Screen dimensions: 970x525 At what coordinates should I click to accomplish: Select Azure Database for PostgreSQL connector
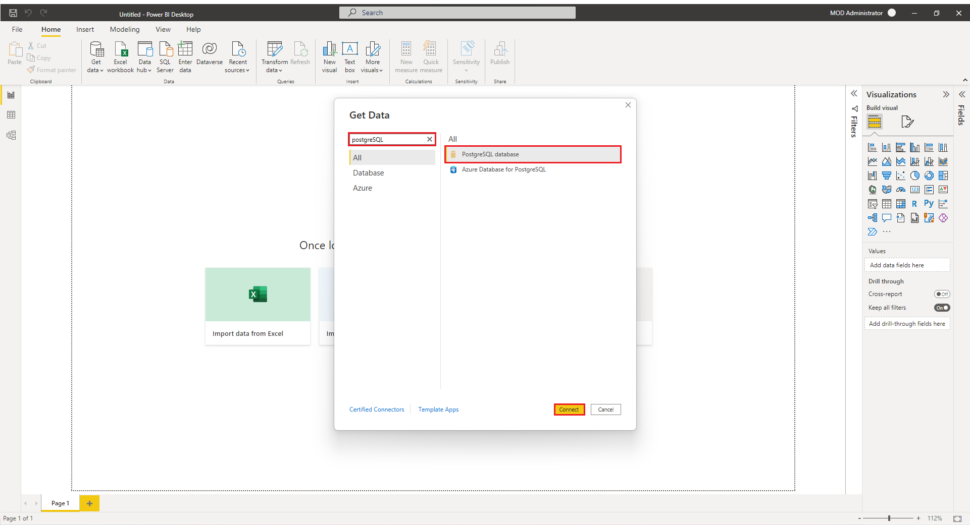[503, 169]
